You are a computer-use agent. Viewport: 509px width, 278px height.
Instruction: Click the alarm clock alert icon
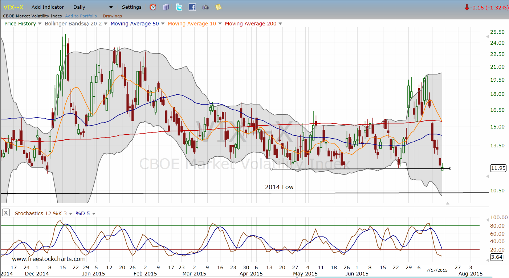coord(153,7)
